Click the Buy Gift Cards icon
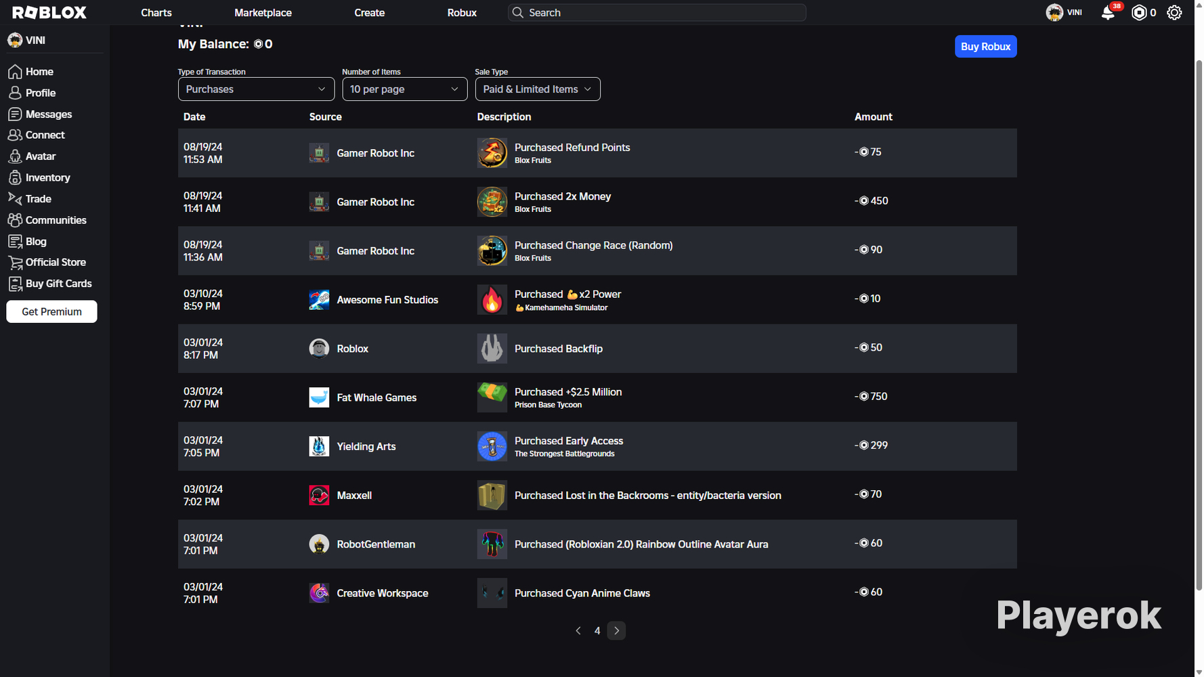 tap(15, 284)
